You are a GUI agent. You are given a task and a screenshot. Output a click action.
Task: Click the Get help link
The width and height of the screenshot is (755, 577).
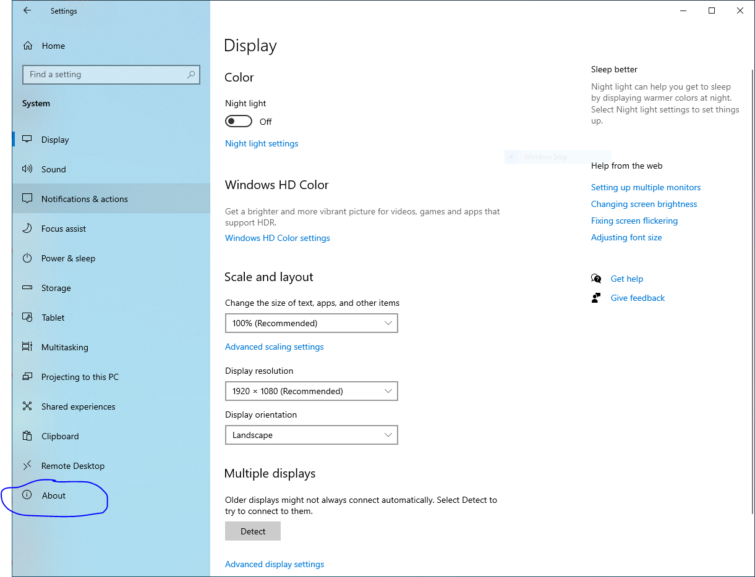(627, 279)
